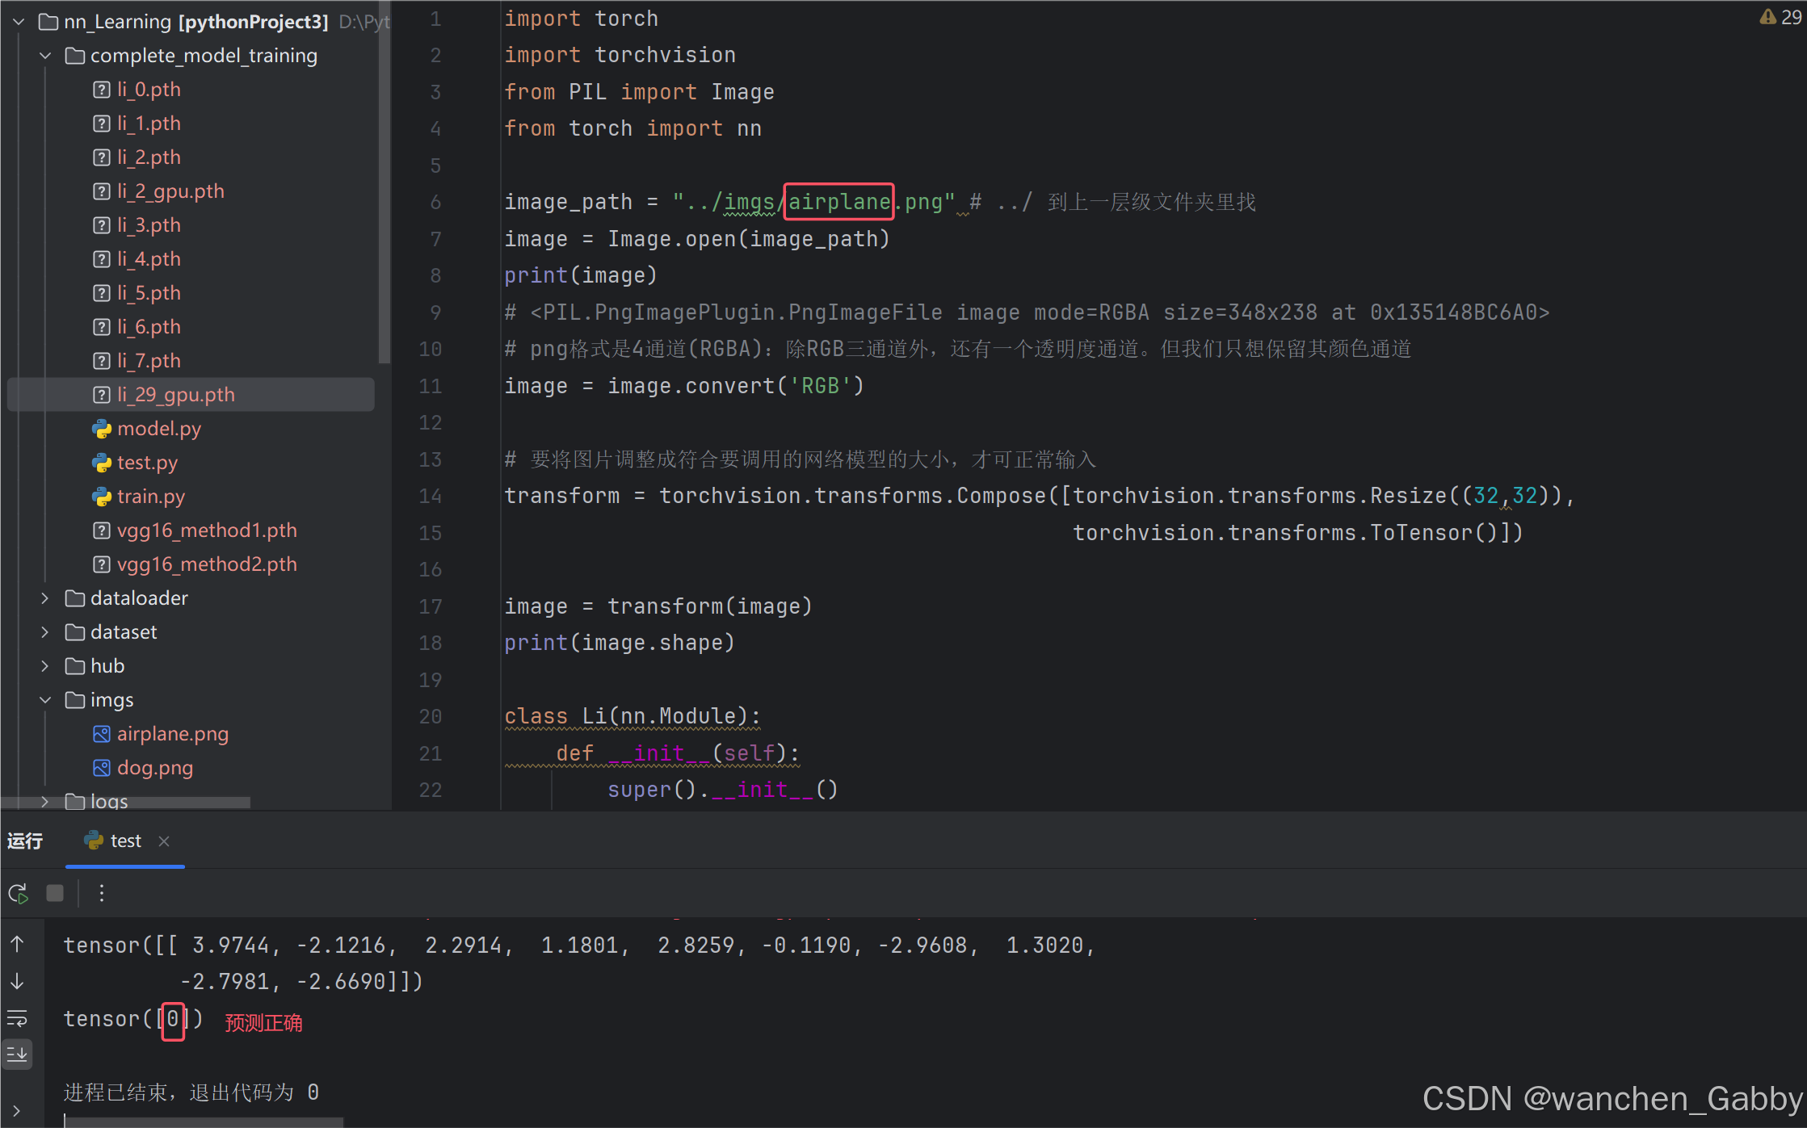The height and width of the screenshot is (1128, 1807).
Task: Expand the dataset folder
Action: coord(45,632)
